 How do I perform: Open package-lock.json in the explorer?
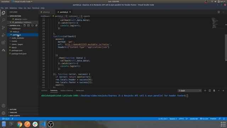tap(19, 54)
